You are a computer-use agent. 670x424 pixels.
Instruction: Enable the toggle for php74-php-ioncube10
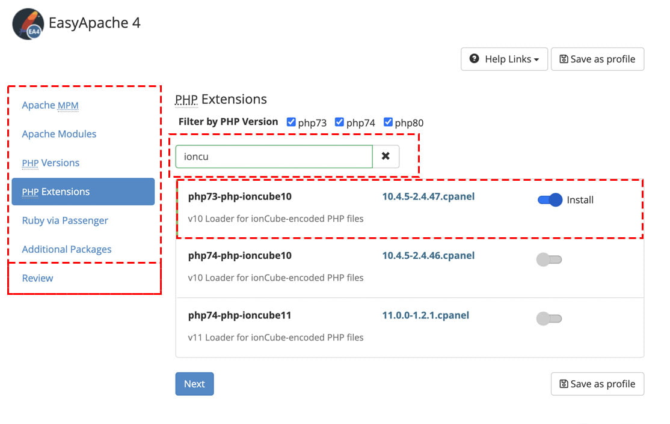point(548,259)
